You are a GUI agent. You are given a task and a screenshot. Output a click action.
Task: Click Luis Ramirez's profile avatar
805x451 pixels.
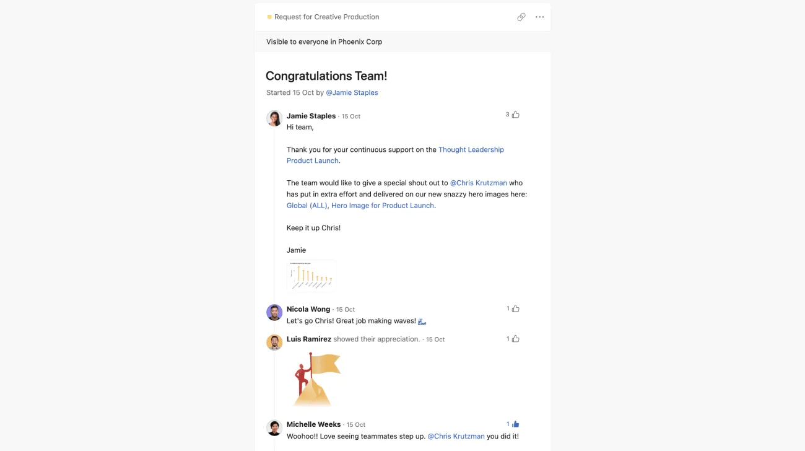pos(274,342)
